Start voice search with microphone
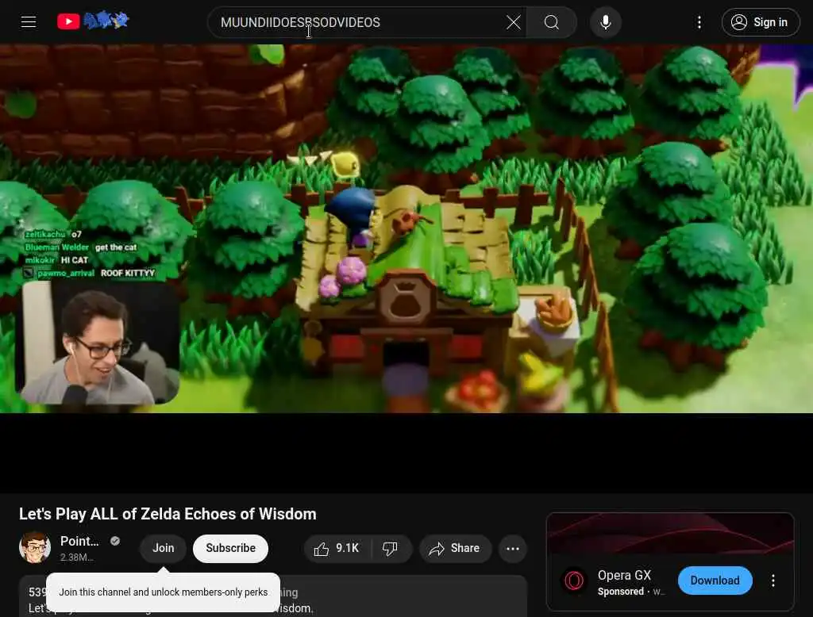813x617 pixels. point(606,22)
